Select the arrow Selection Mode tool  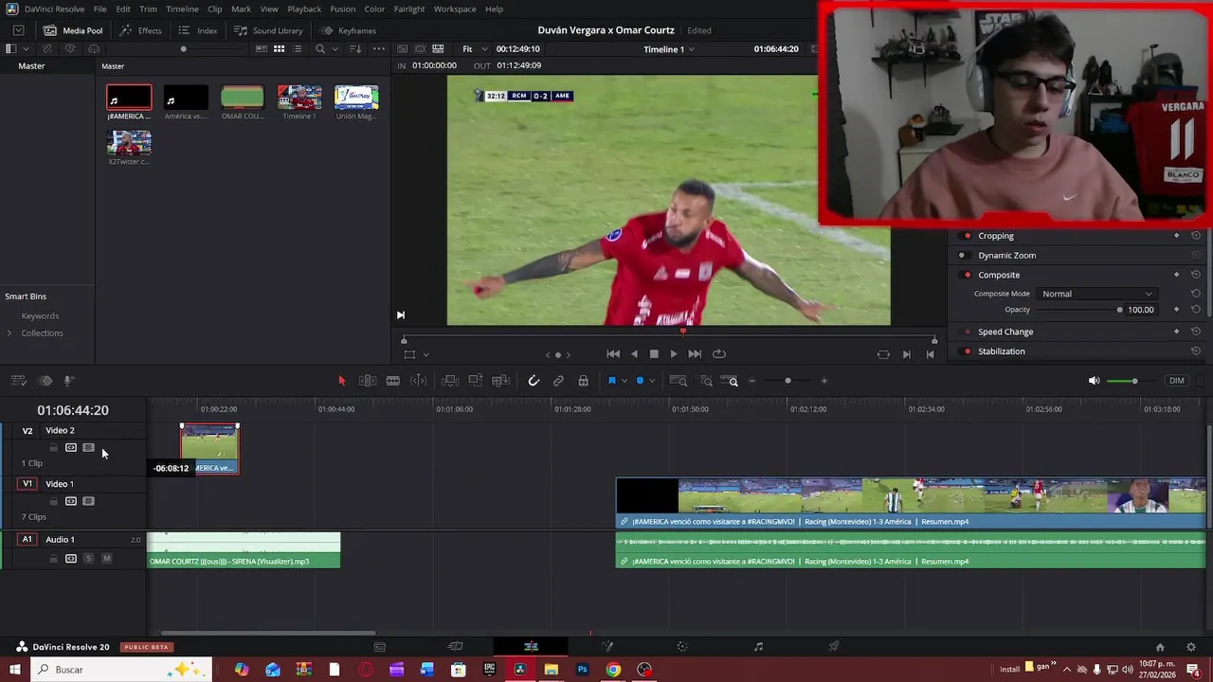pyautogui.click(x=342, y=381)
